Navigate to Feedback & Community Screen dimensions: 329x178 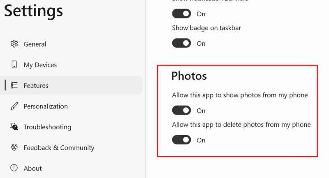point(59,148)
